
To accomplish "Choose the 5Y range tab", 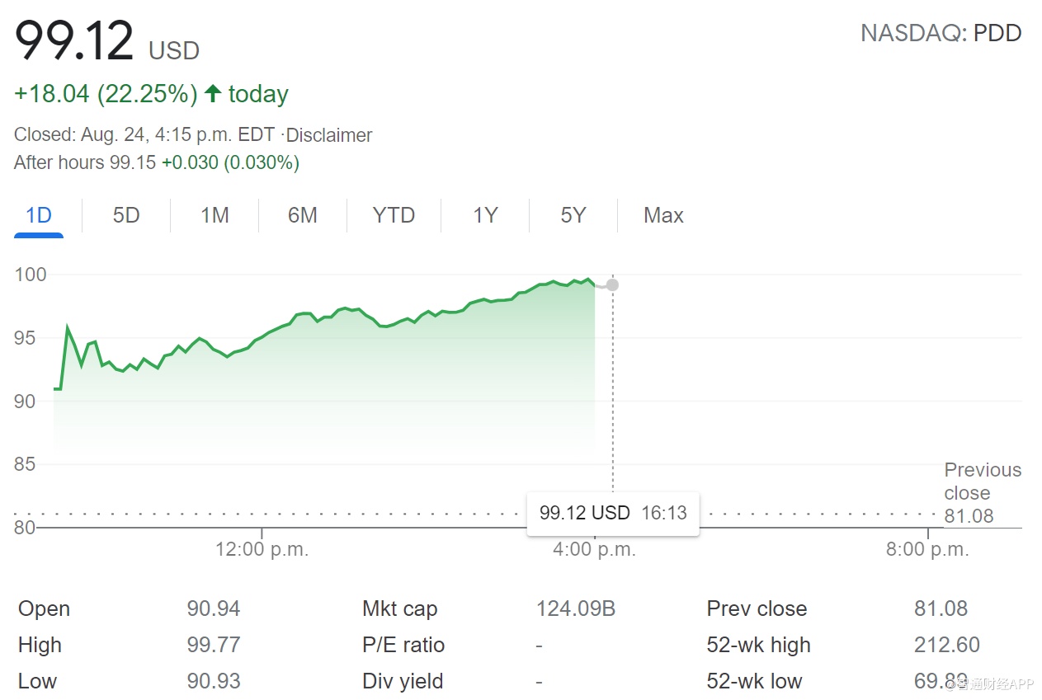I will pyautogui.click(x=573, y=216).
